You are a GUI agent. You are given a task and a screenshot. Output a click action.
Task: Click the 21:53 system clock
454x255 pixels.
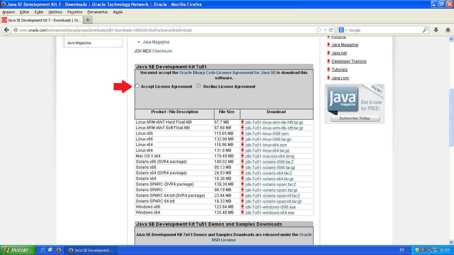coord(445,250)
